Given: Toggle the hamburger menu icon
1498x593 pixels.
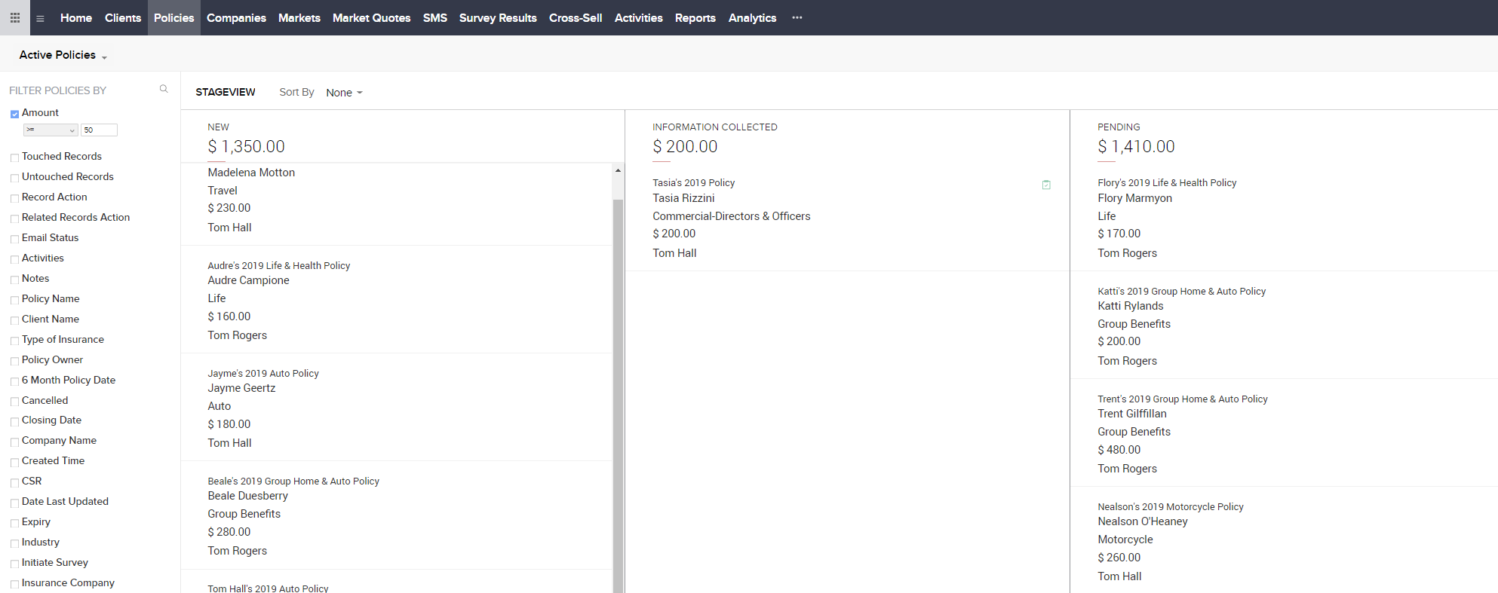Looking at the screenshot, I should (x=40, y=18).
